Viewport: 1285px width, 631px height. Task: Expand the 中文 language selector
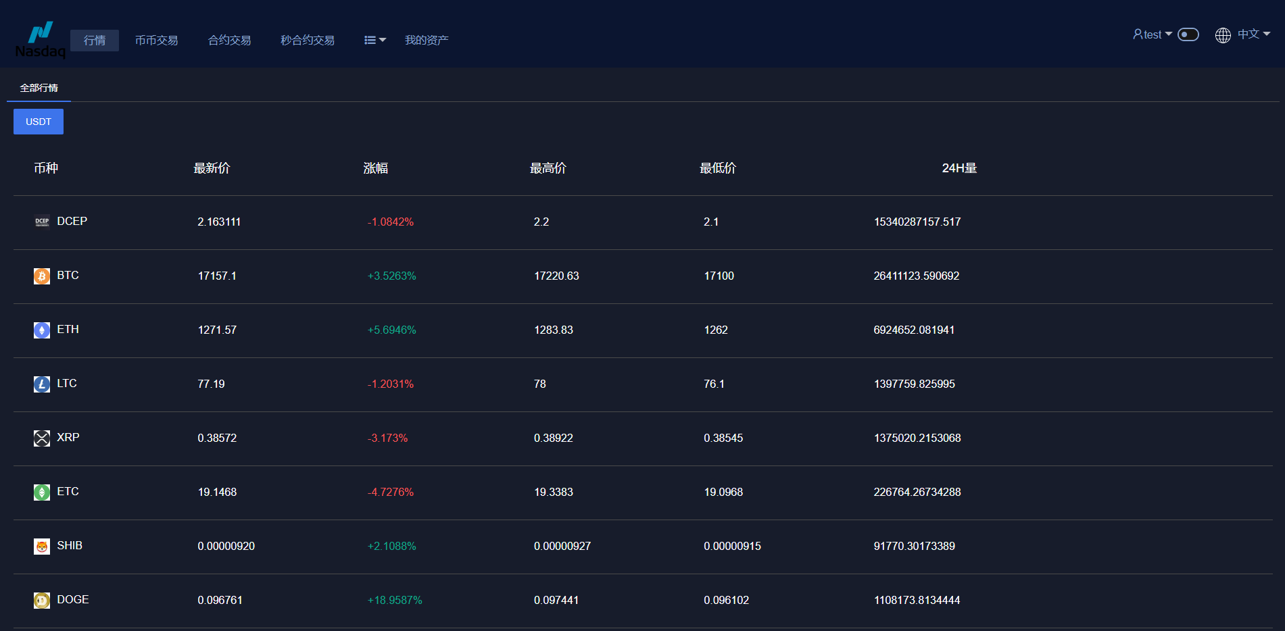[1253, 34]
